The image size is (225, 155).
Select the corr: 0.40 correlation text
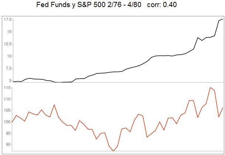pos(163,6)
